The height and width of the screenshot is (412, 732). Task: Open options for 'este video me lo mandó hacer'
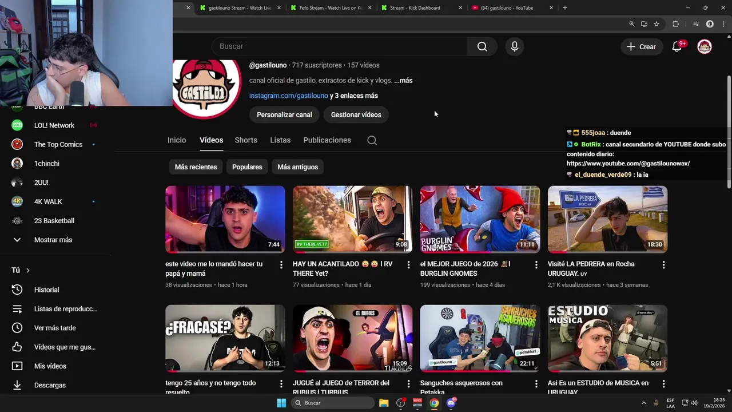[x=281, y=264]
